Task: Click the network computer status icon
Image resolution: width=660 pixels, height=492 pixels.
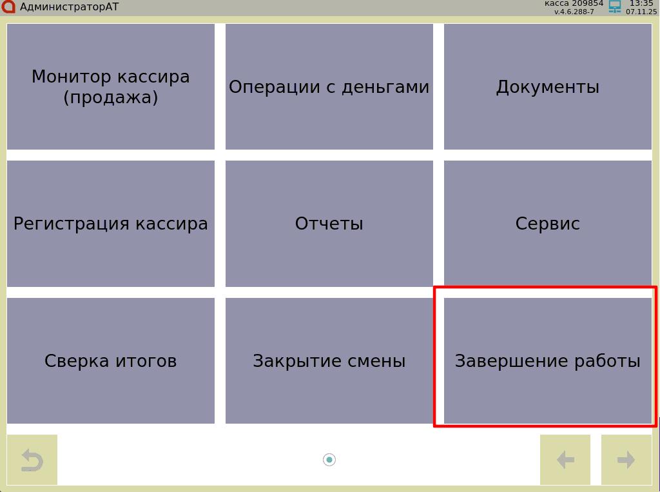Action: [x=615, y=7]
